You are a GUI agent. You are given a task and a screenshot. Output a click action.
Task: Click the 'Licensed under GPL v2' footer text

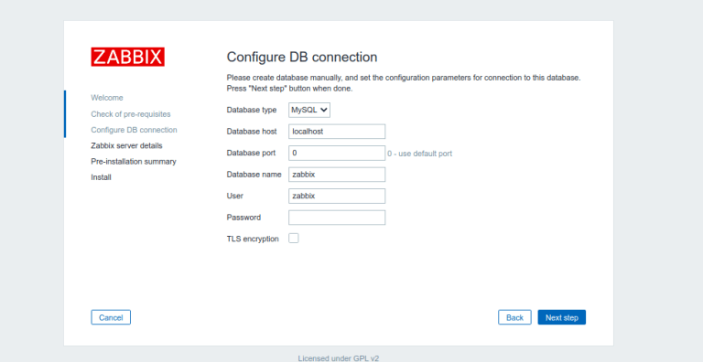(339, 358)
